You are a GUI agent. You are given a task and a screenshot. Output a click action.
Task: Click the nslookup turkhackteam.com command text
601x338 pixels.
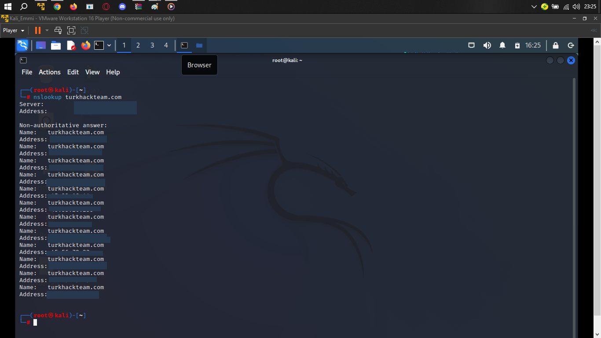click(77, 97)
